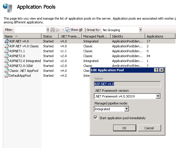This screenshot has width=176, height=148.
Task: Sort by the Applications column header
Action: pyautogui.click(x=160, y=36)
